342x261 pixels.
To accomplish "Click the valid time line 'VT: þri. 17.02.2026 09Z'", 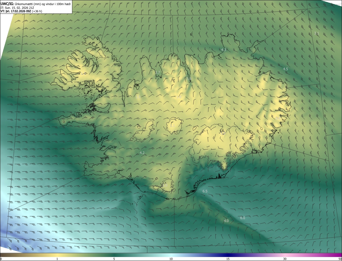I will (x=16, y=11).
